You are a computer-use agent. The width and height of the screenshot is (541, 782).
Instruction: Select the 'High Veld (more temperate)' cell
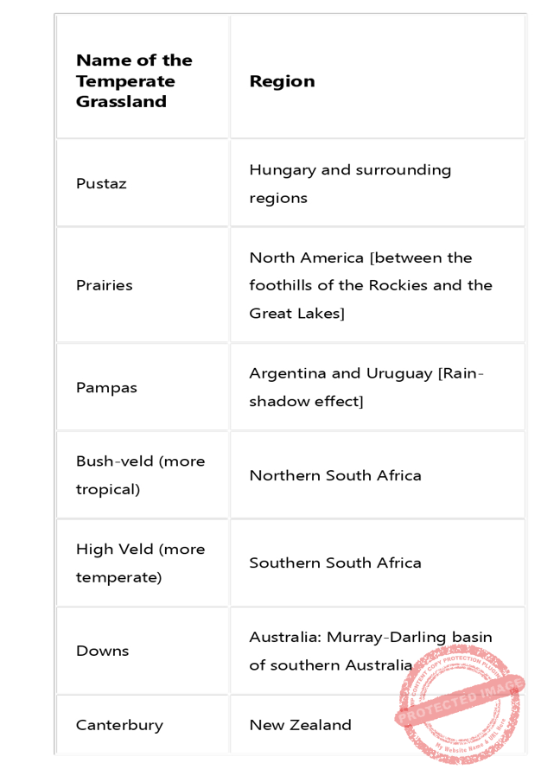click(x=140, y=563)
